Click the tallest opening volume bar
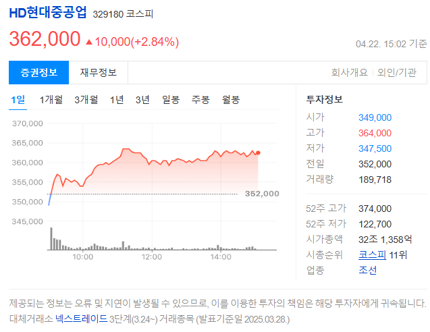 click(51, 238)
